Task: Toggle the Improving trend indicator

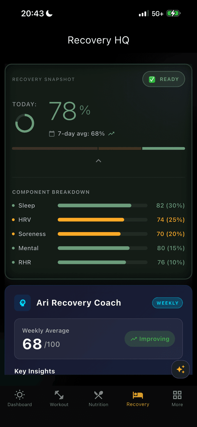Action: point(150,339)
